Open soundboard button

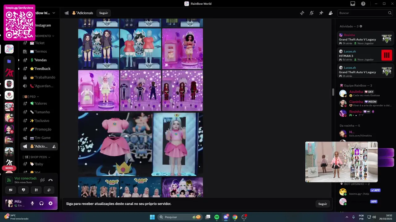(49, 190)
